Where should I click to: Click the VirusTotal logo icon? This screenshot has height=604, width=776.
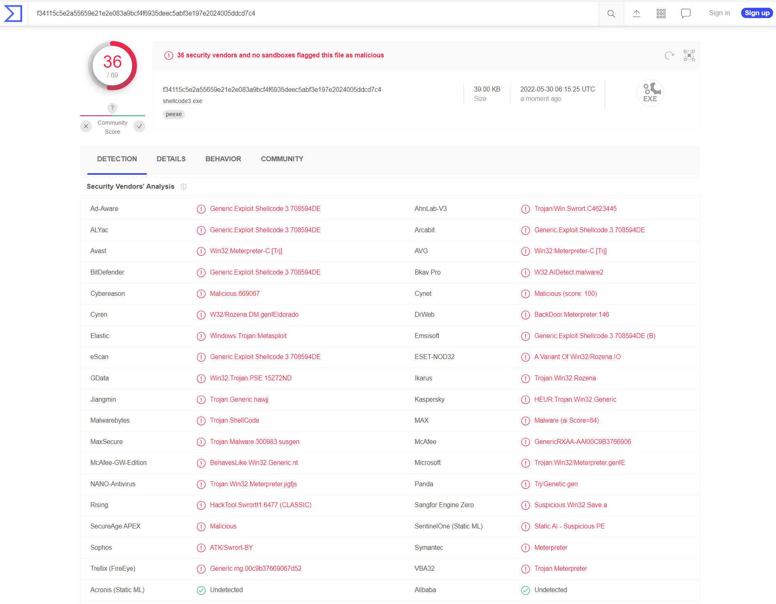click(13, 14)
